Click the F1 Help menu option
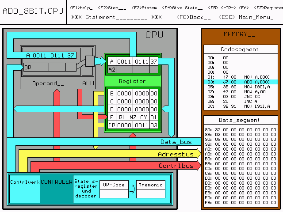Image resolution: width=283 pixels, height=212 pixels. (x=81, y=8)
